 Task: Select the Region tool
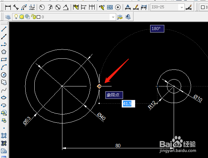tap(4, 151)
